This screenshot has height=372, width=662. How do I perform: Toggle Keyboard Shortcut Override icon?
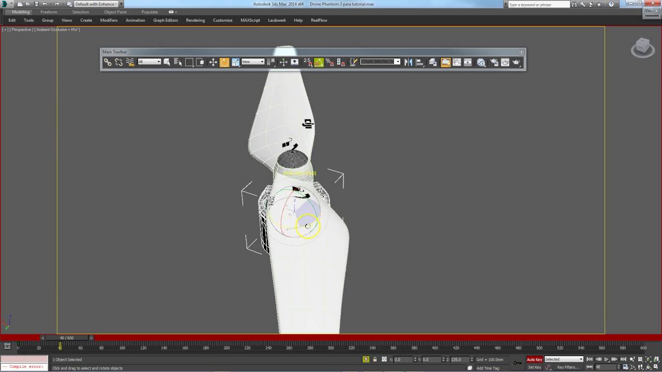tap(295, 62)
